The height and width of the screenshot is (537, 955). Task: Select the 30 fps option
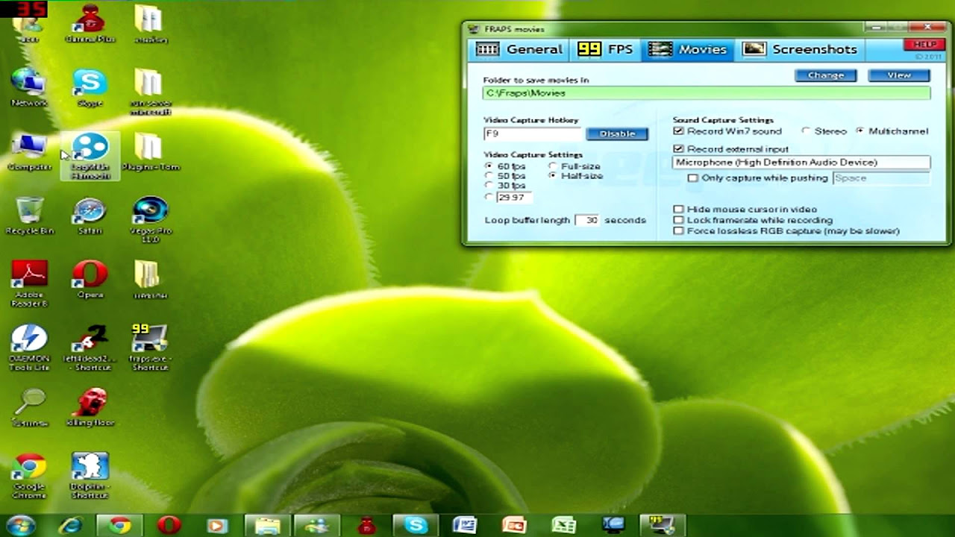(489, 185)
